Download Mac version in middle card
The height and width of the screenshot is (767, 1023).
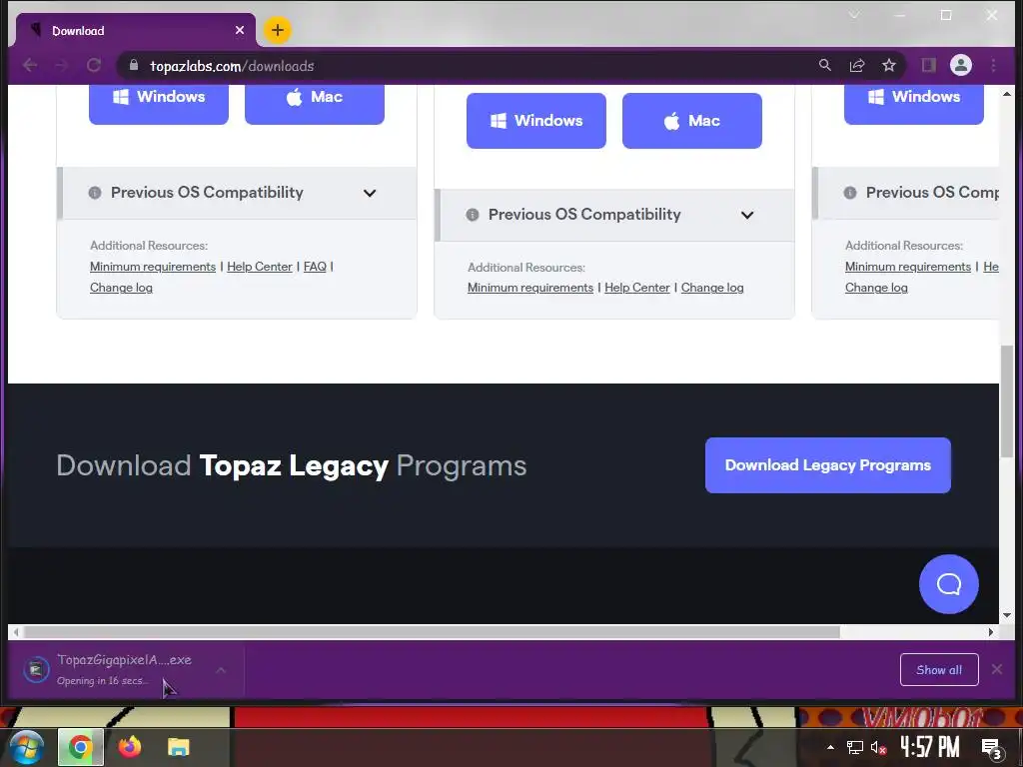[x=692, y=121]
